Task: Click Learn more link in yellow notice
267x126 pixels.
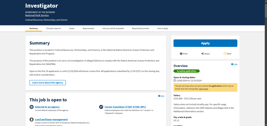Action: [203, 89]
